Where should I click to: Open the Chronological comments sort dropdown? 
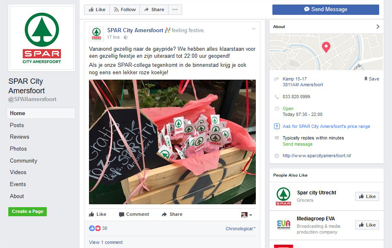[240, 229]
